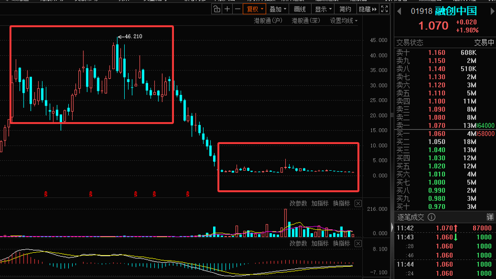This screenshot has height=279, width=496.
Task: Open the 设置均线 moving-average dropdown
Action: pyautogui.click(x=344, y=21)
